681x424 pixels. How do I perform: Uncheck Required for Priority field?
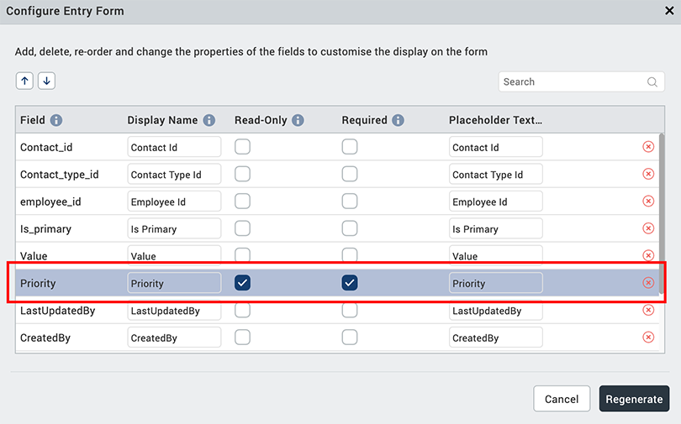[x=350, y=283]
